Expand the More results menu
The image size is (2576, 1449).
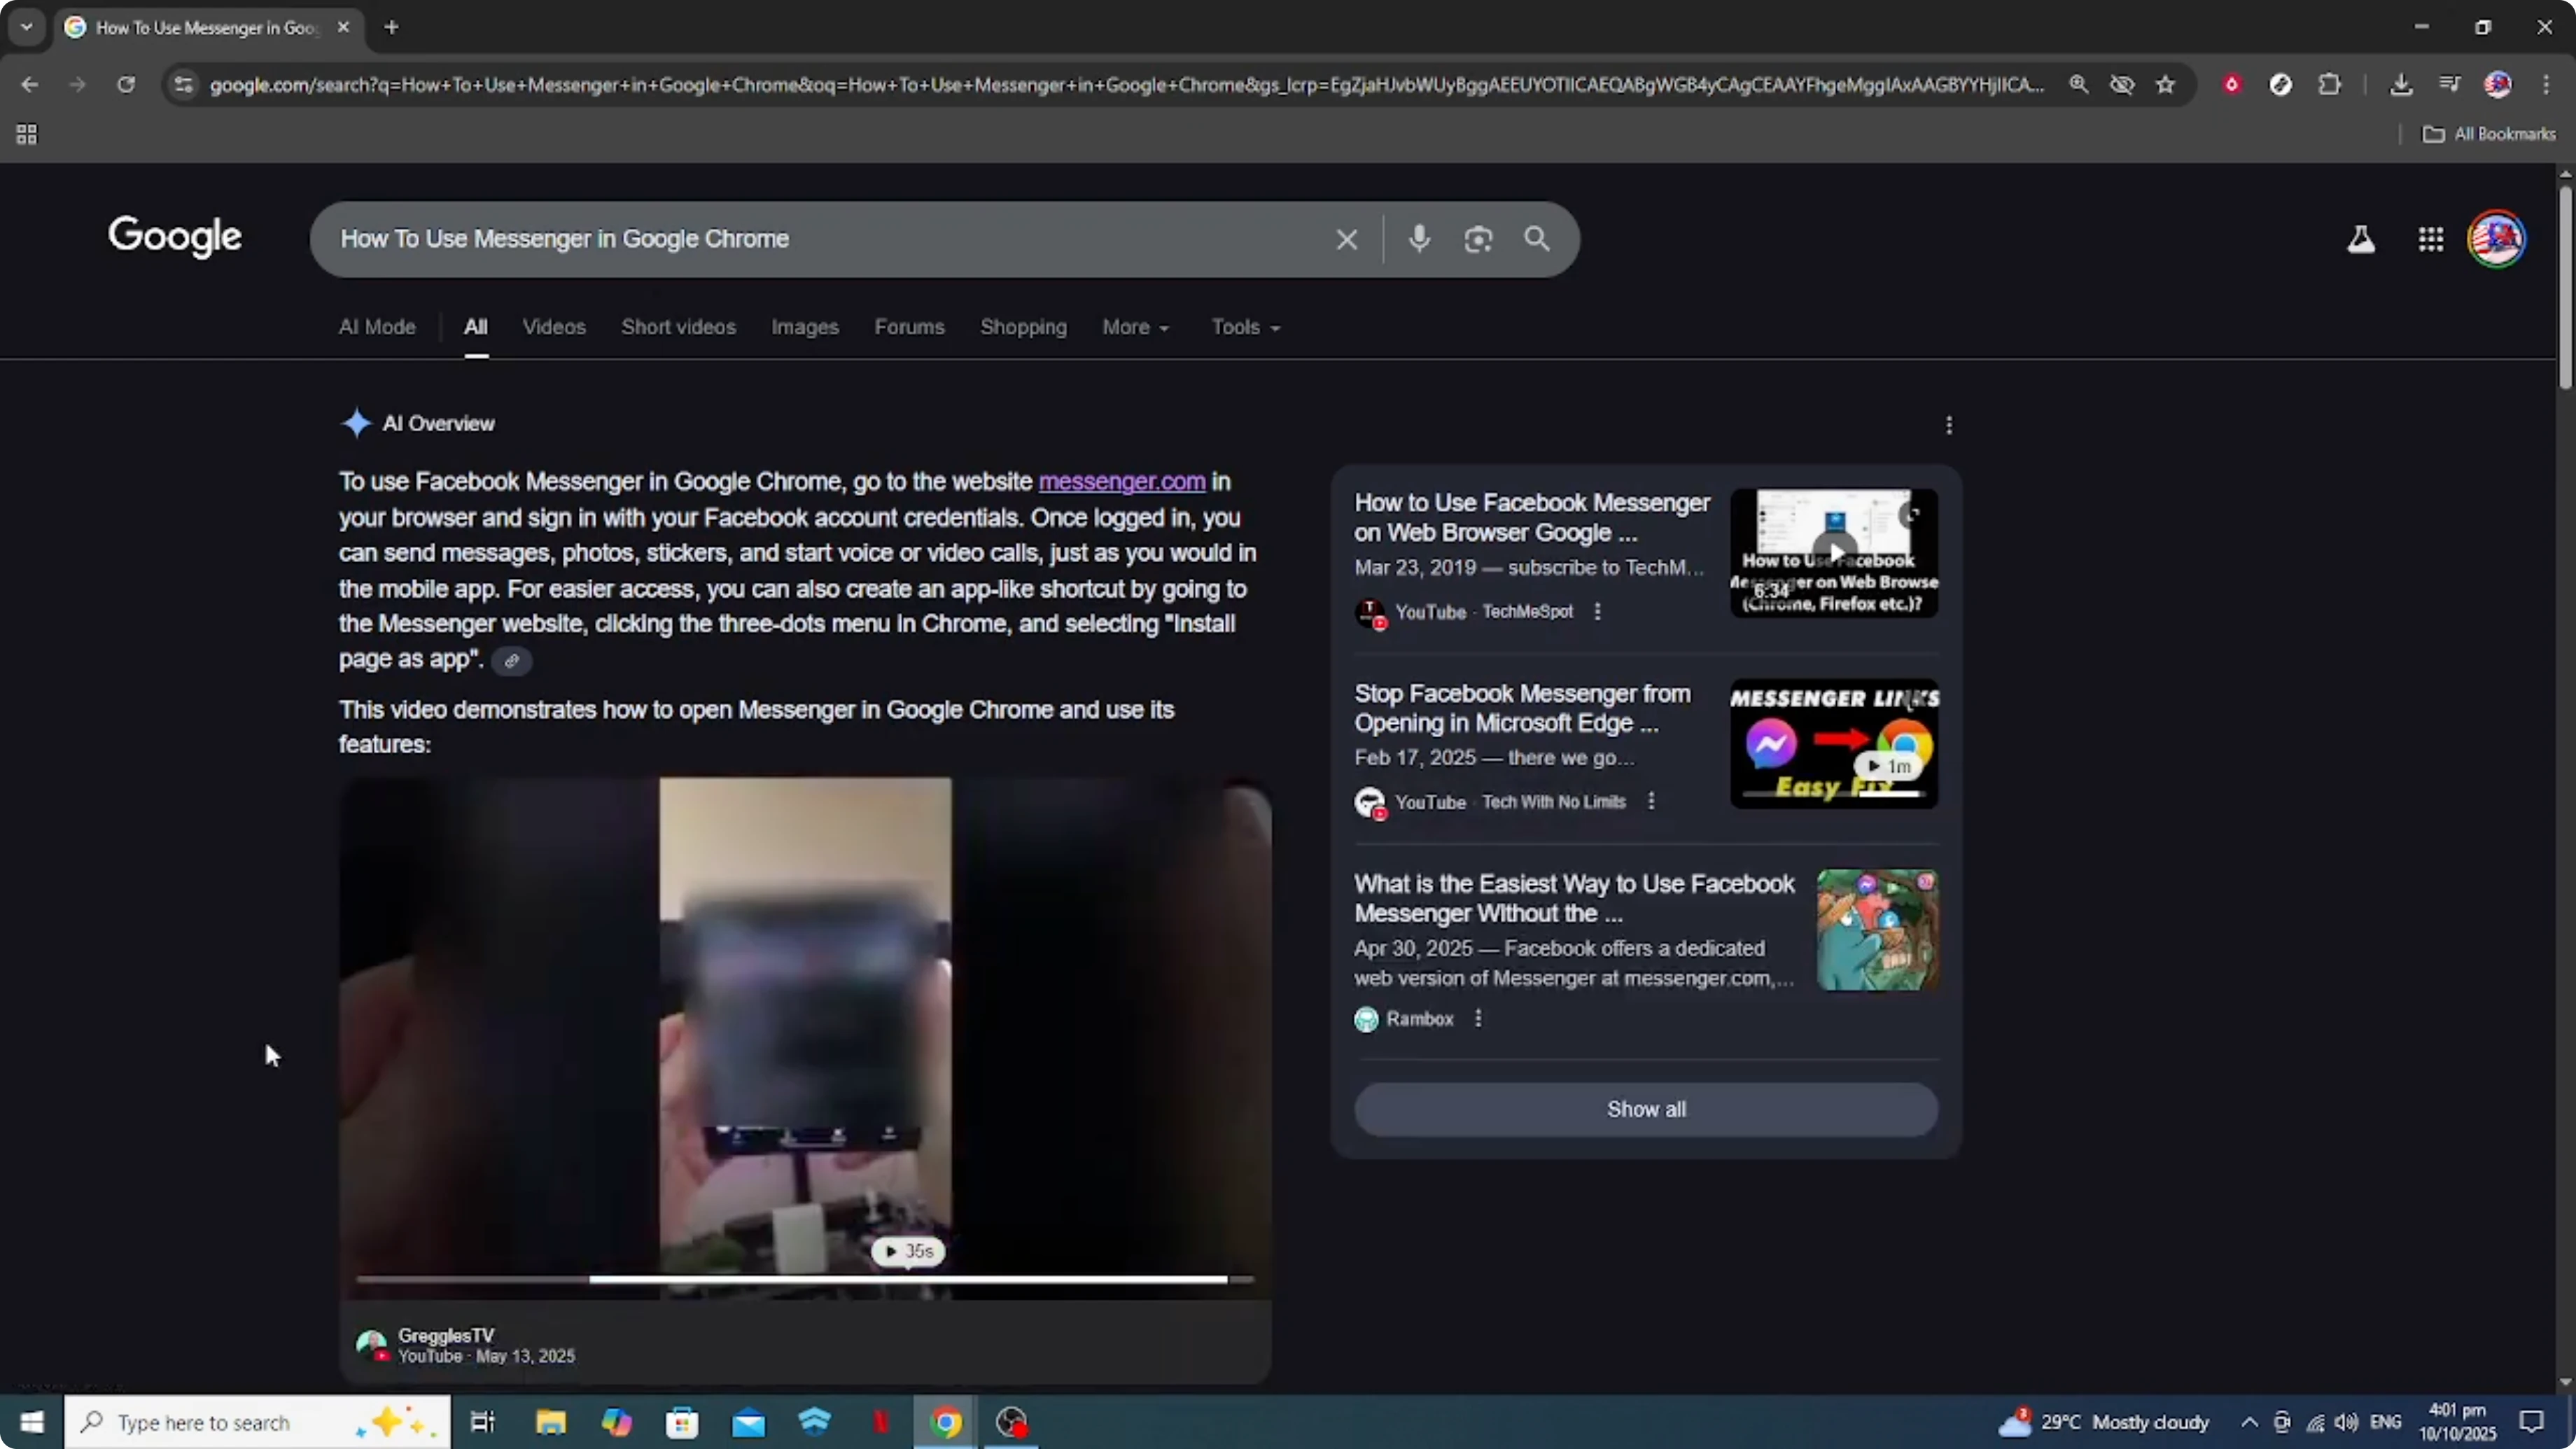(1135, 327)
